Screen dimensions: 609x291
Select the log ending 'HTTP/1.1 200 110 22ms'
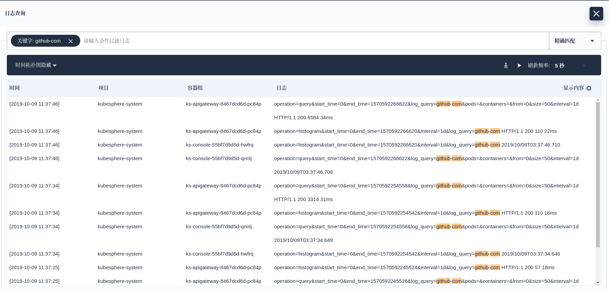[x=415, y=131]
